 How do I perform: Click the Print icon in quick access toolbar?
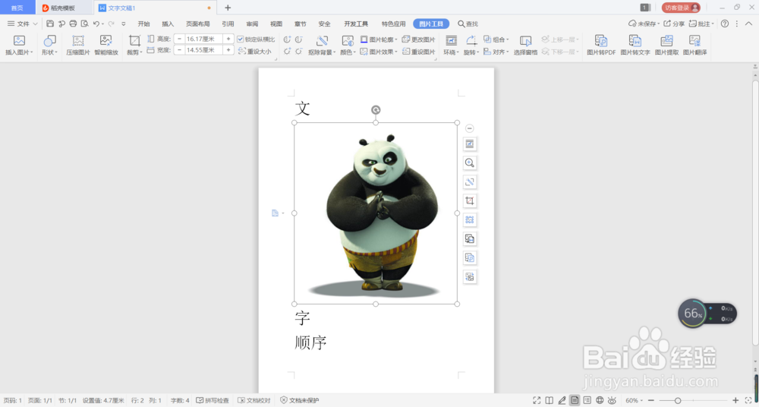tap(73, 24)
